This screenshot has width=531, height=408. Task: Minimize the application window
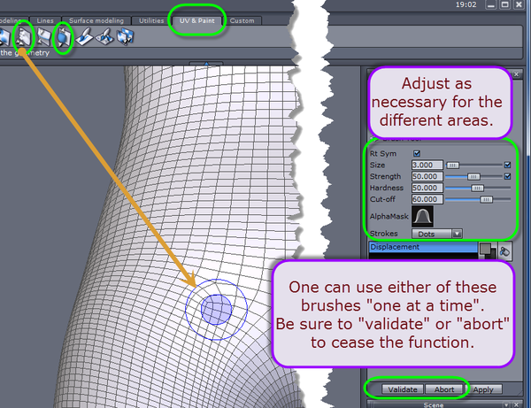point(491,4)
